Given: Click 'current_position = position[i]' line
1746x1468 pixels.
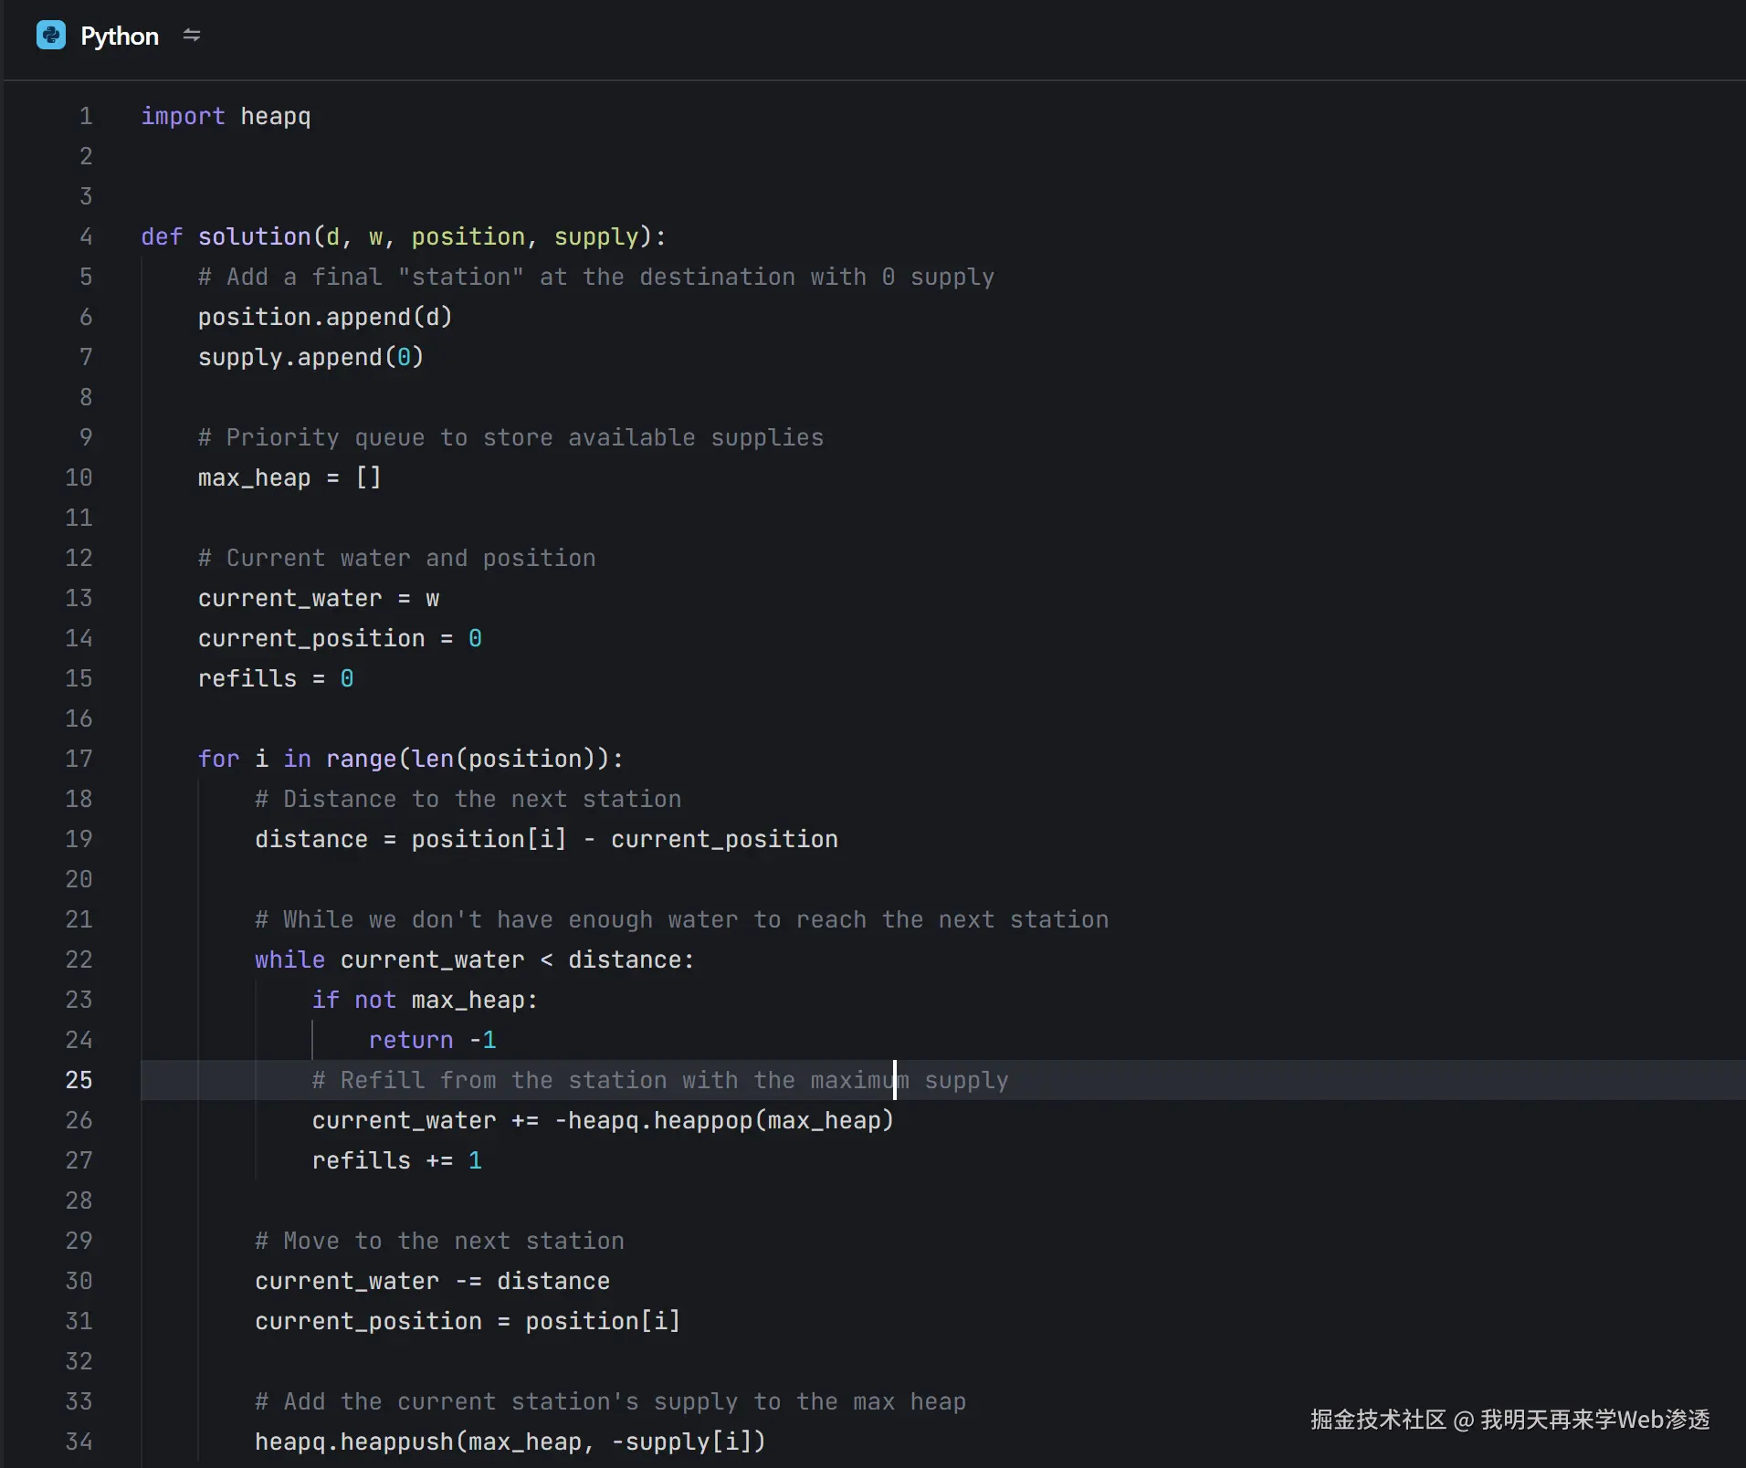Looking at the screenshot, I should 468,1321.
